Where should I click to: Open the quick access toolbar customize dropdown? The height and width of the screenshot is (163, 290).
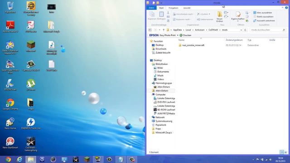[x=161, y=3]
